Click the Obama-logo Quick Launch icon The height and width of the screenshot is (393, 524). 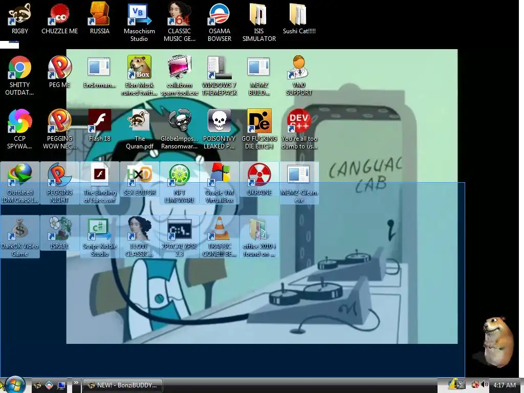[x=49, y=385]
